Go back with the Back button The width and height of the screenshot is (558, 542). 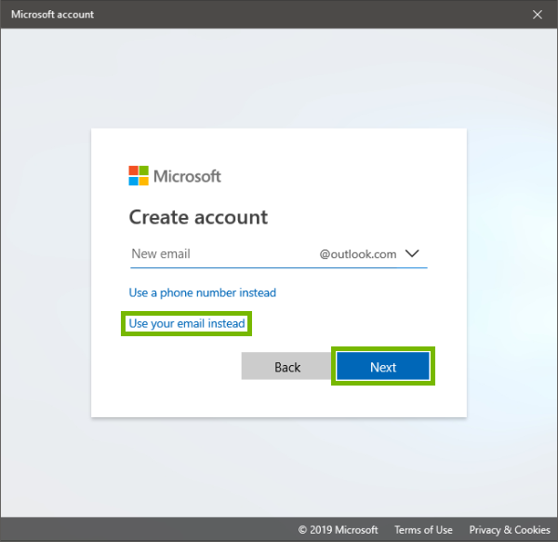click(286, 367)
